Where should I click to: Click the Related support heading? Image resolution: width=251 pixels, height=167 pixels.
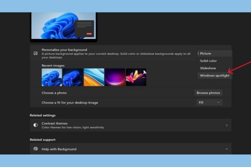pos(43,140)
